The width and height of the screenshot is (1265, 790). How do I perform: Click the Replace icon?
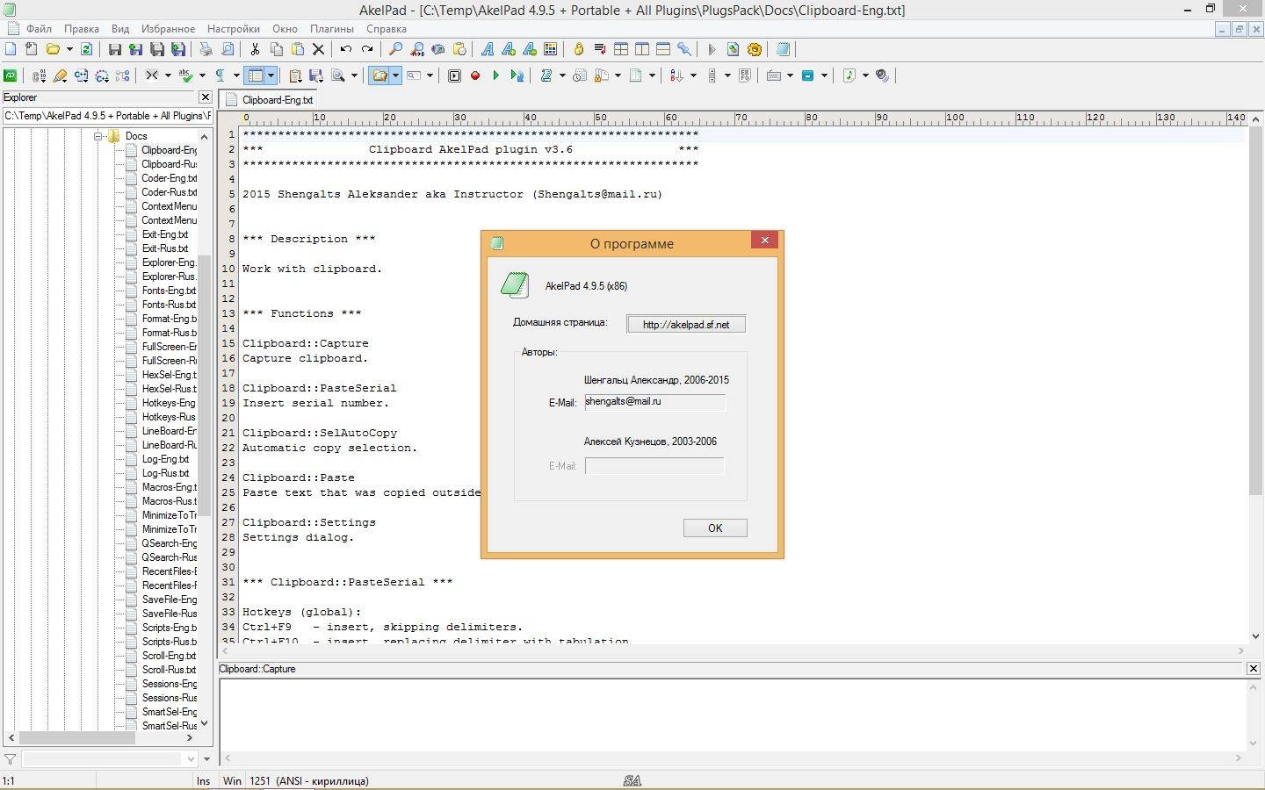[417, 49]
